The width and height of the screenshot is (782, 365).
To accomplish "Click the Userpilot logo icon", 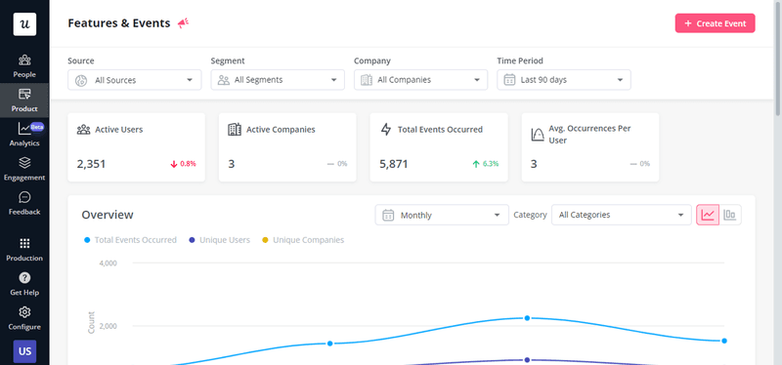I will 24,23.
